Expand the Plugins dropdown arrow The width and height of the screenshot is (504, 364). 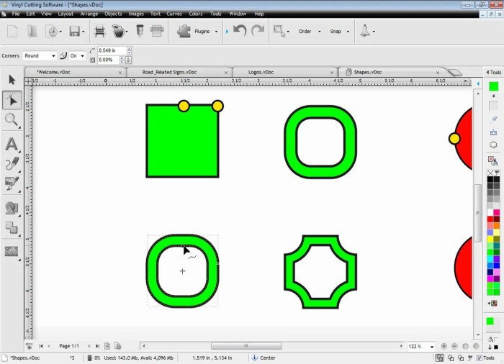tap(216, 32)
